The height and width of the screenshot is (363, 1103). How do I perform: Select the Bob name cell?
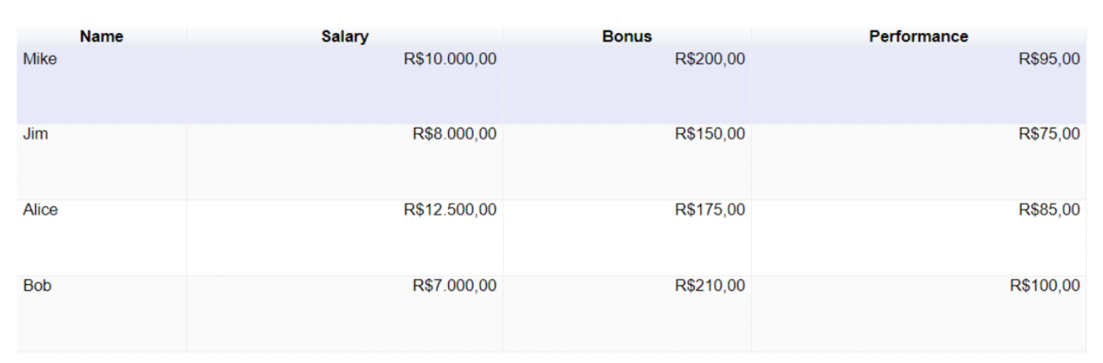coord(101,313)
